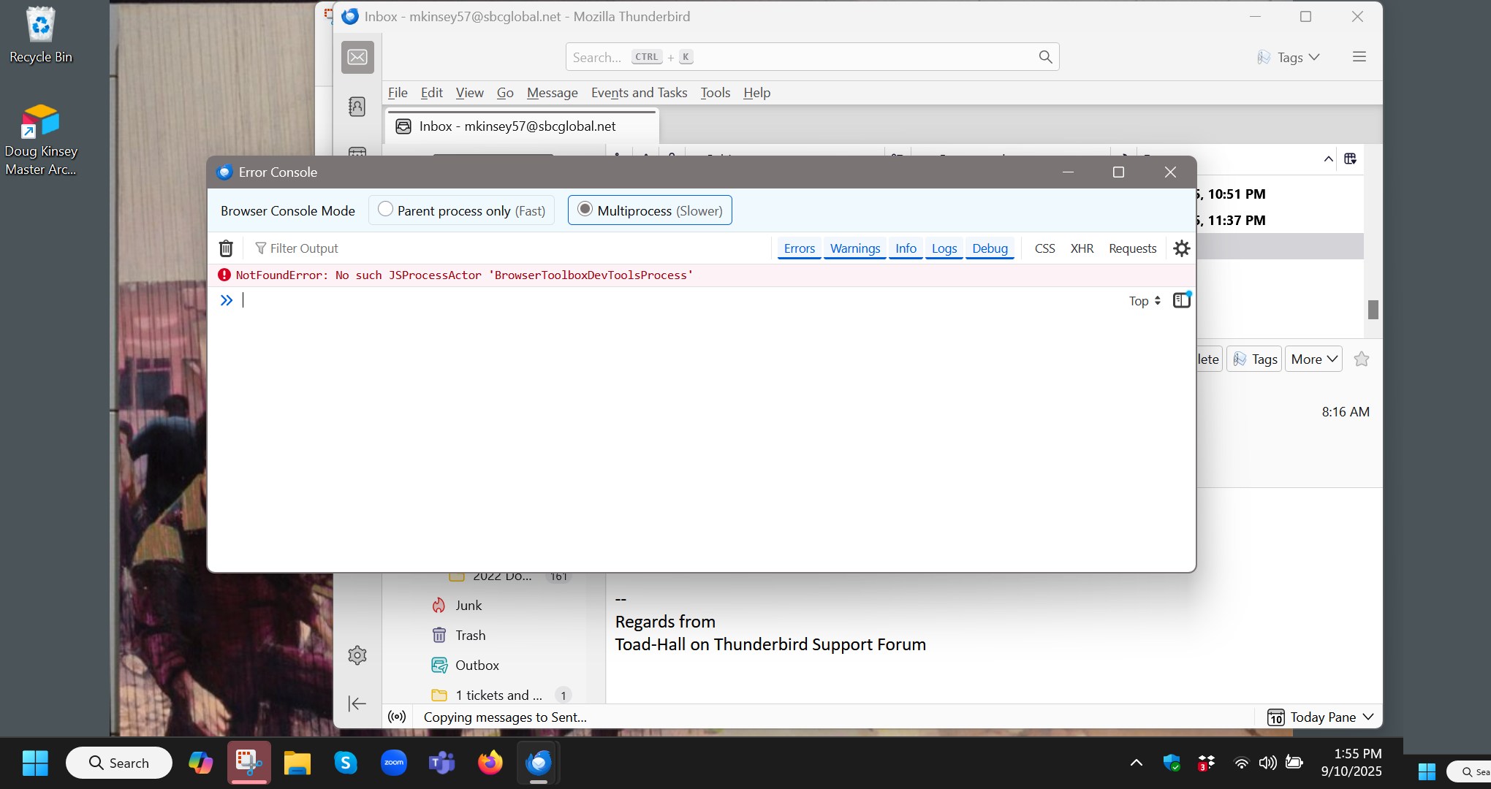The image size is (1491, 789).
Task: Open the Today Pane button
Action: coord(1321,717)
